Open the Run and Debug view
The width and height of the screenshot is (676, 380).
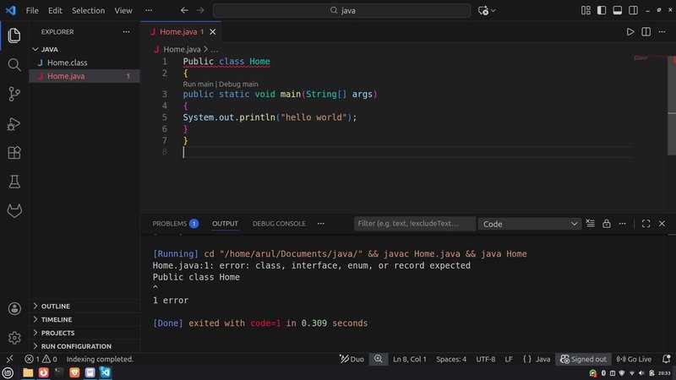pos(14,123)
